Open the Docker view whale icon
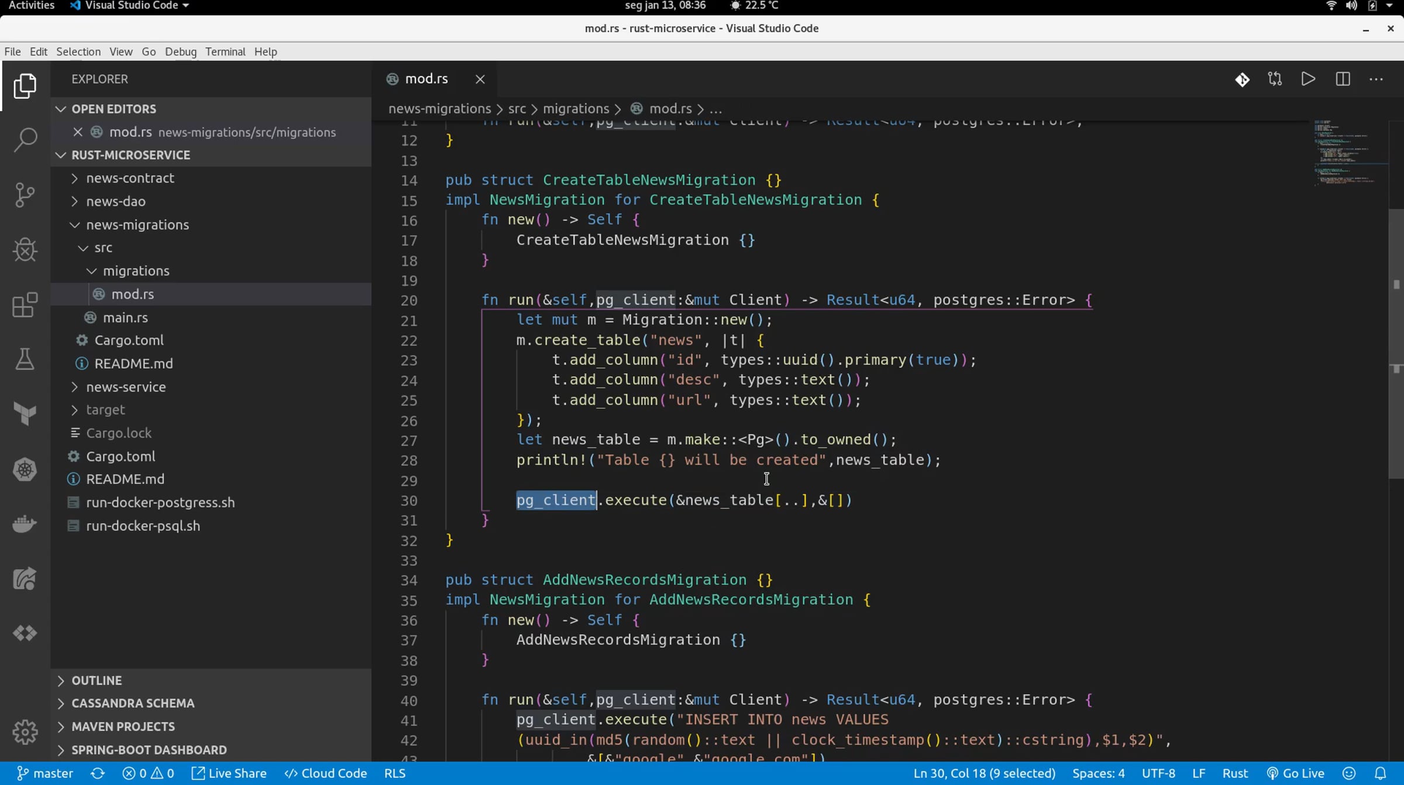The image size is (1404, 785). 25,524
